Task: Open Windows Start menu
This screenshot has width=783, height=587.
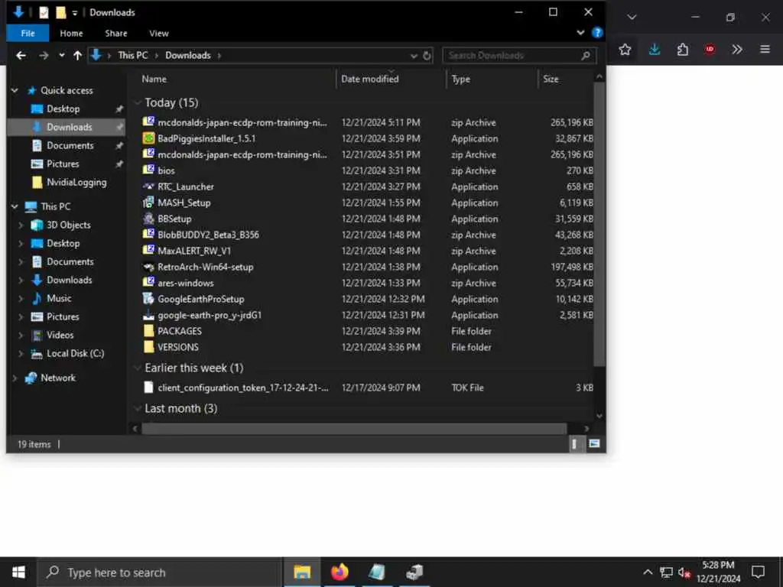Action: pyautogui.click(x=18, y=572)
